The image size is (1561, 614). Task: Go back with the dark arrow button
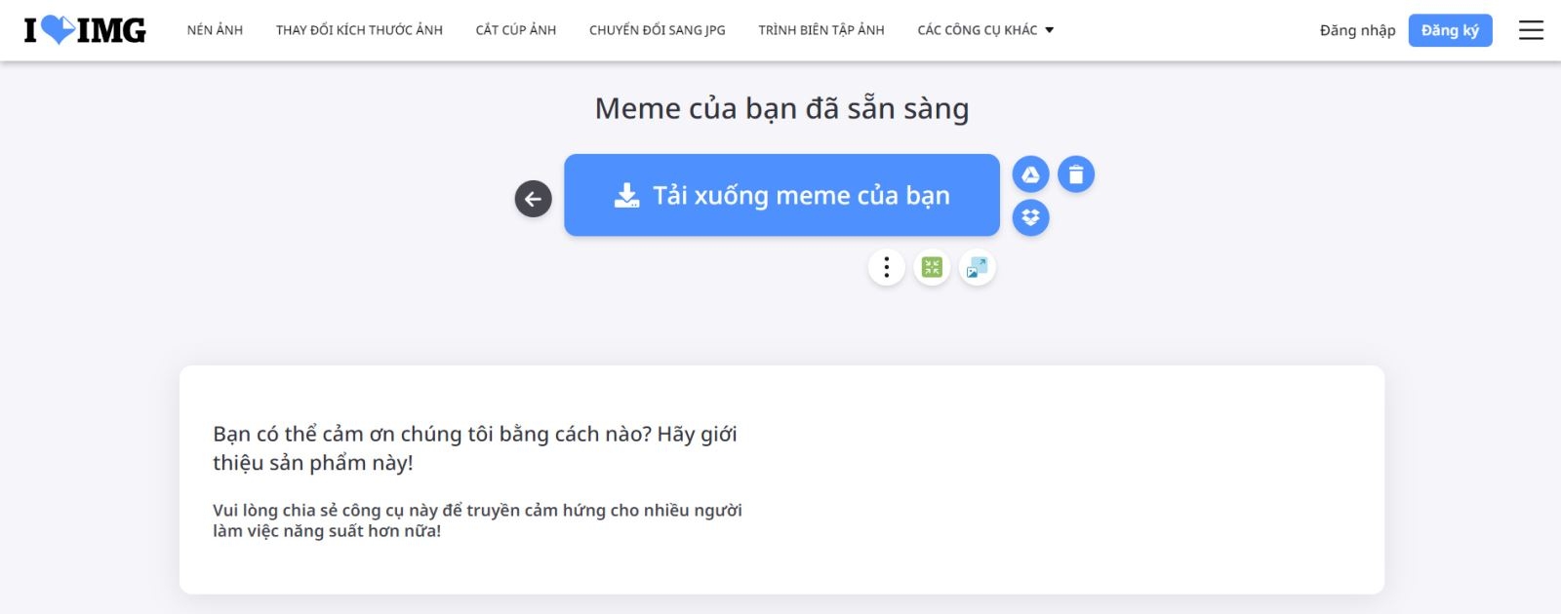pyautogui.click(x=533, y=199)
